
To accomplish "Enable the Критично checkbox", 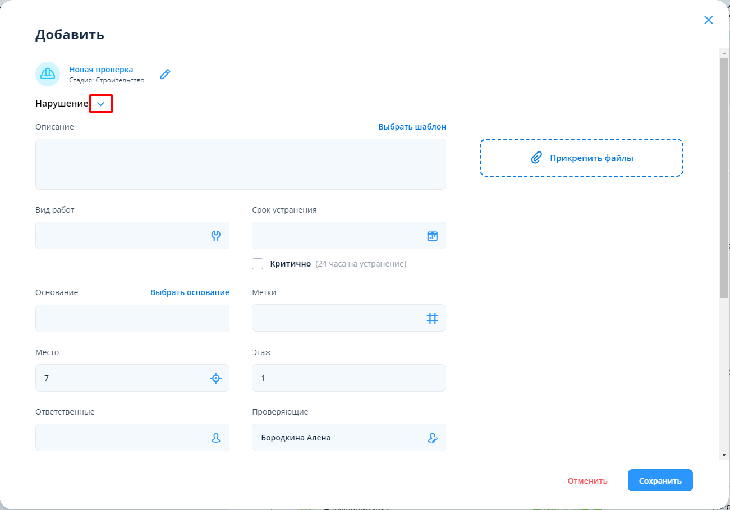I will 258,264.
